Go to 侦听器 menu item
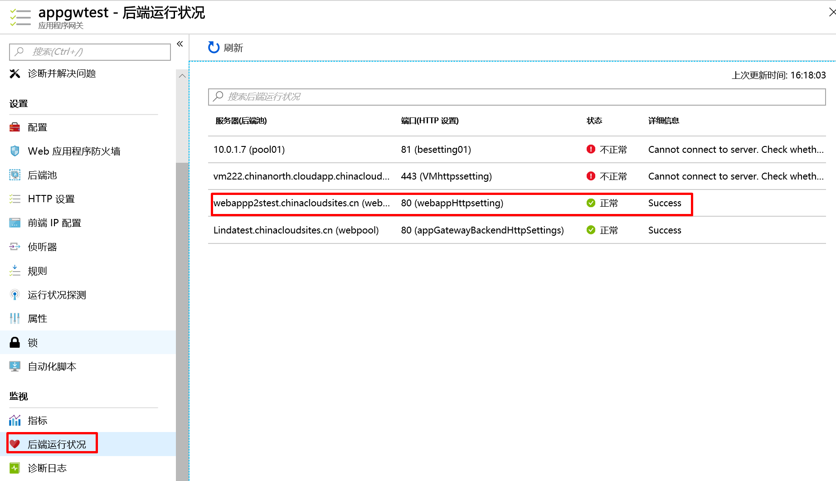The width and height of the screenshot is (836, 481). click(x=42, y=247)
